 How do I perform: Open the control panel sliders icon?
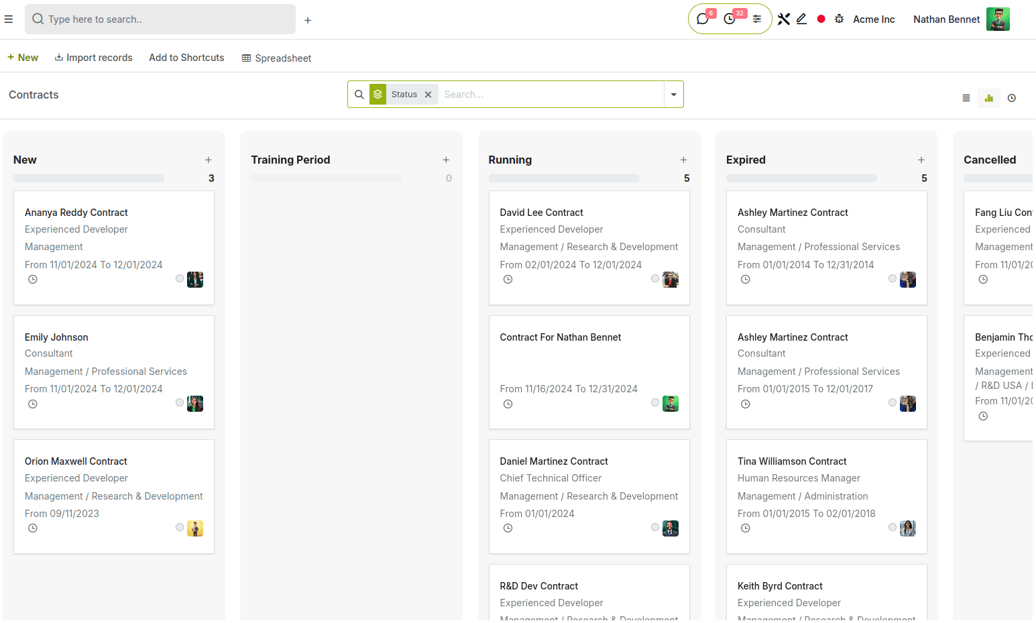(x=757, y=19)
